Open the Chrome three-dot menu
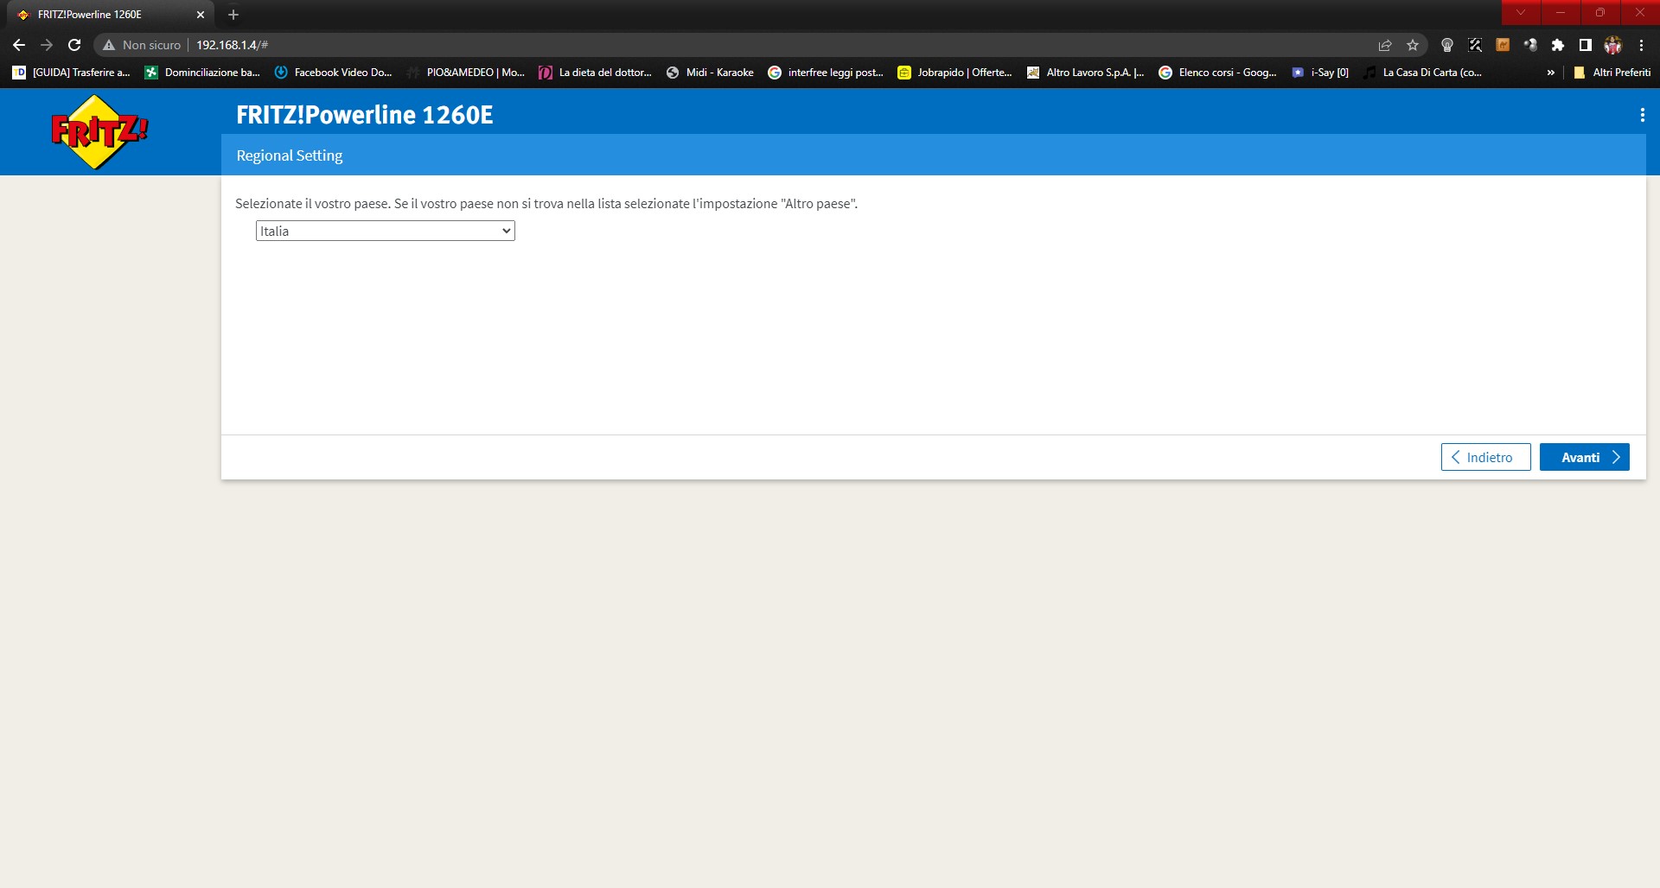 coord(1641,45)
